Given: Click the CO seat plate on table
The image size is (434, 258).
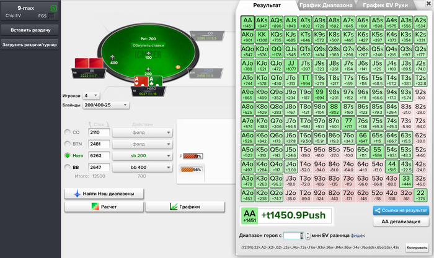Looking at the screenshot, I should tap(207, 36).
